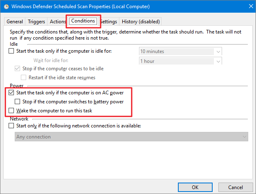Open the Triggers tab
Screen dimensions: 256x194
(36, 22)
